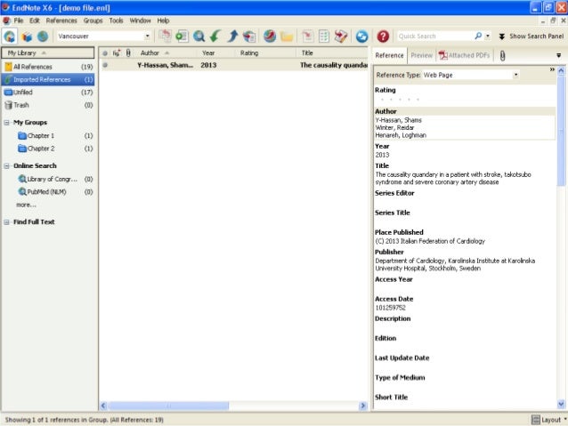Click in the Quick Search field

[434, 36]
